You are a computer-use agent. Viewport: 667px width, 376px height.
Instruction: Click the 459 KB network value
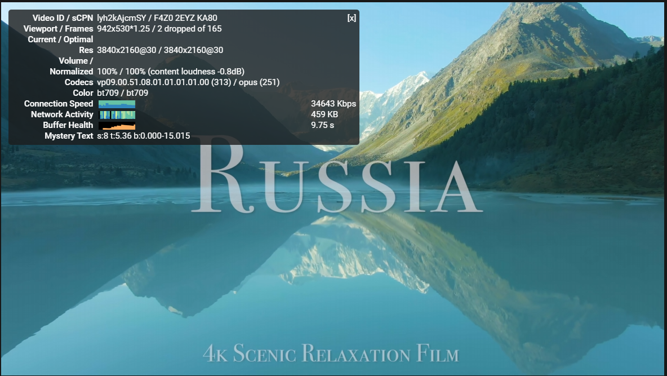click(x=324, y=114)
